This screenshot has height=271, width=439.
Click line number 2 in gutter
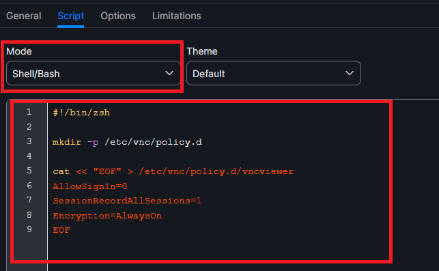pyautogui.click(x=29, y=127)
